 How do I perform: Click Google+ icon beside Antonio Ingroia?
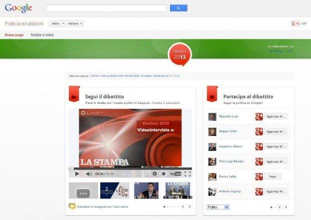point(259,191)
